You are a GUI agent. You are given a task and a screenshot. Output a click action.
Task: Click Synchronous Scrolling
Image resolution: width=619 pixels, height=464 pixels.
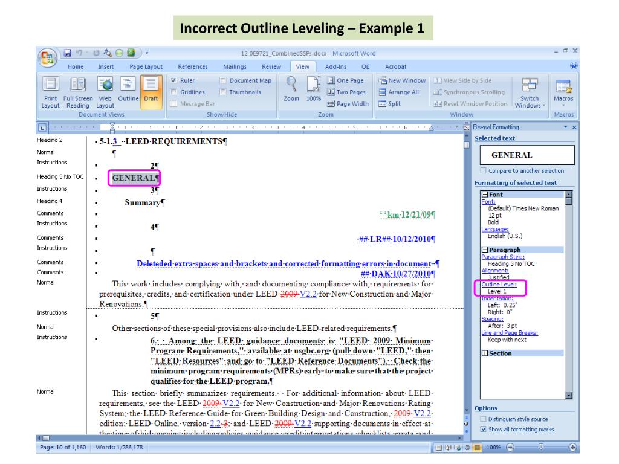point(469,92)
